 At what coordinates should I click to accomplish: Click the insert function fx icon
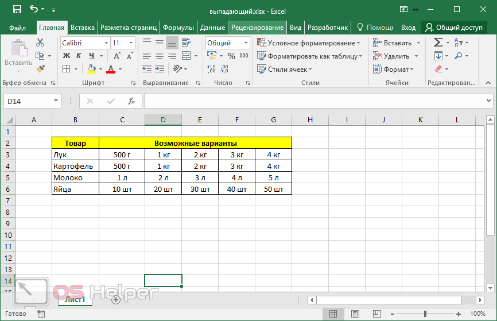point(131,101)
